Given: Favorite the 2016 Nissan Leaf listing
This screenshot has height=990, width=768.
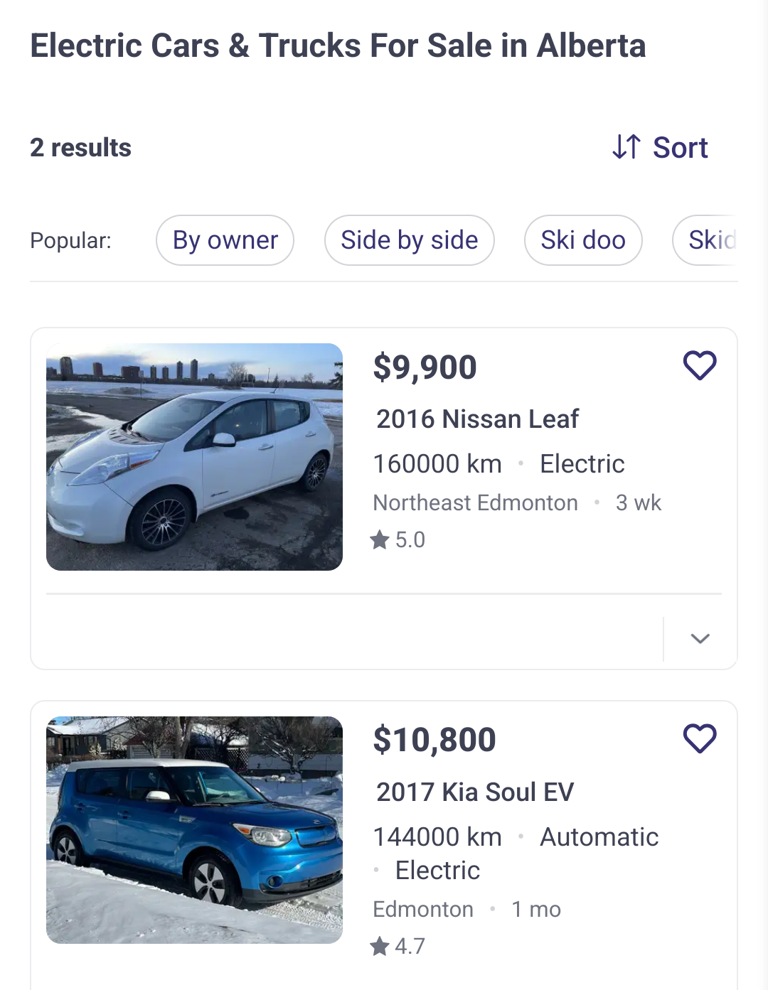Looking at the screenshot, I should tap(700, 366).
